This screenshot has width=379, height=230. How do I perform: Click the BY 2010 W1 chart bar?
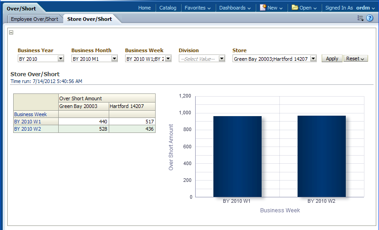[238, 157]
